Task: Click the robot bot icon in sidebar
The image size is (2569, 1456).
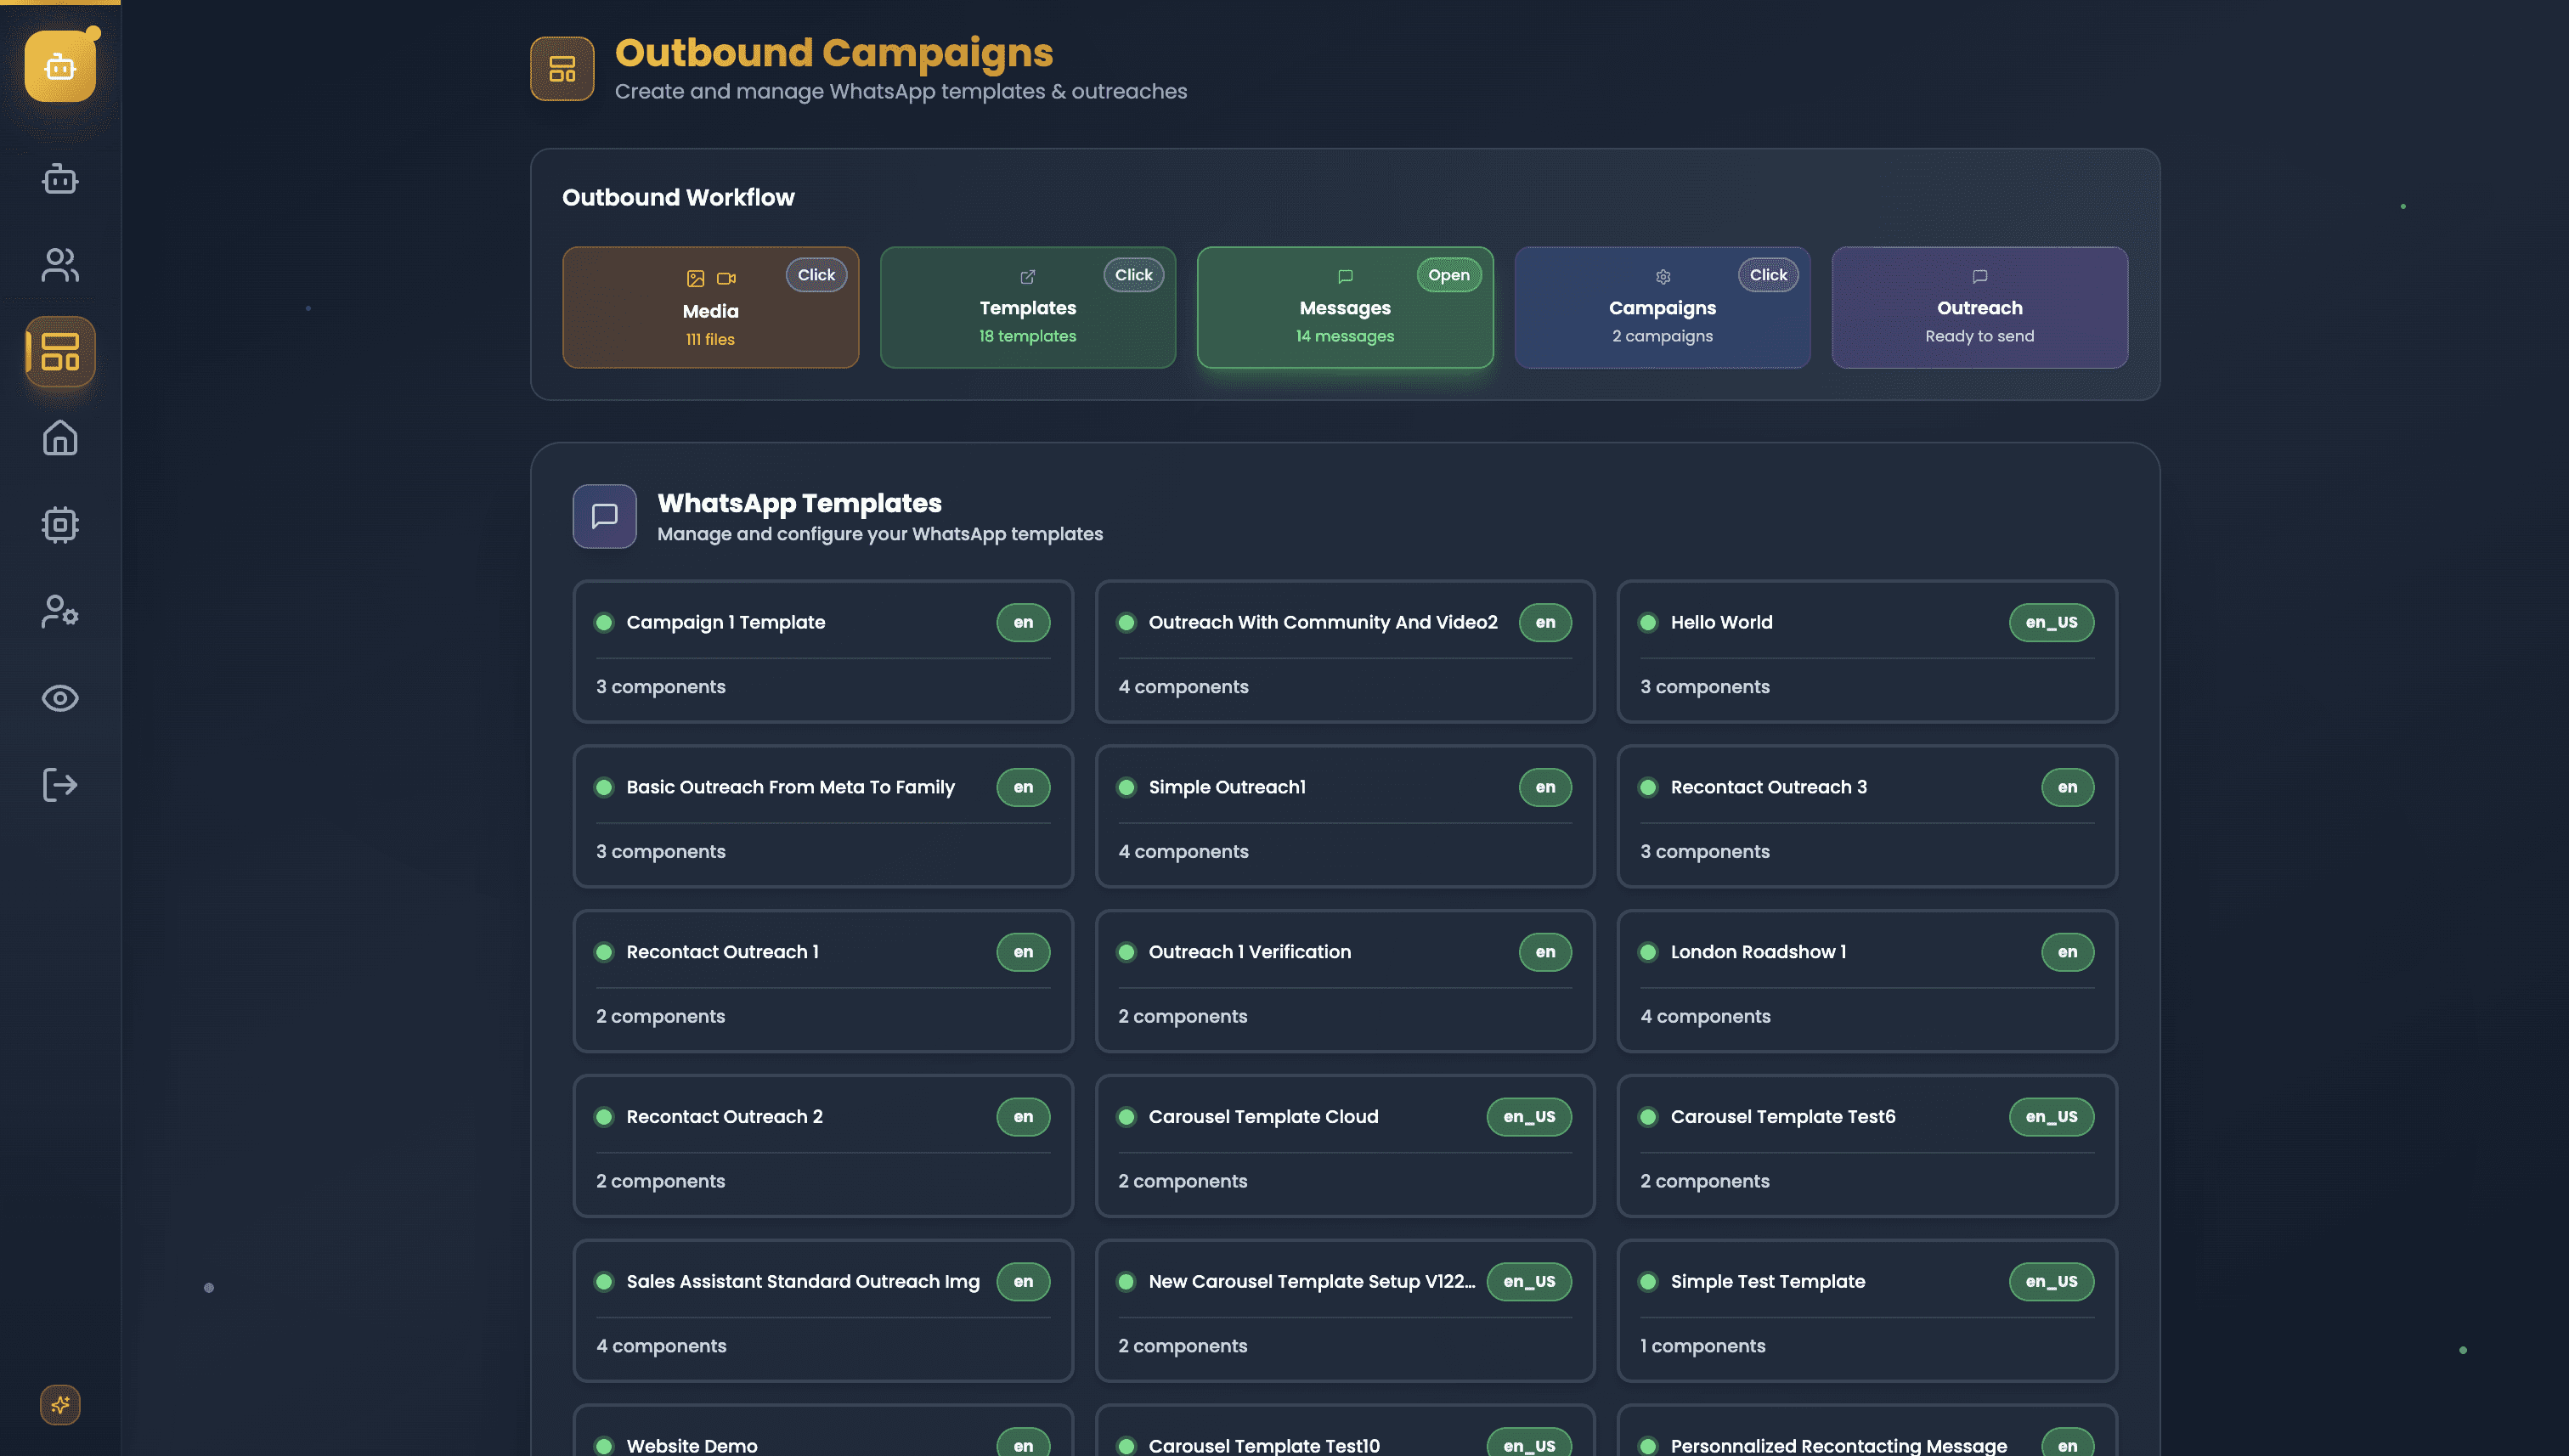Action: tap(60, 179)
